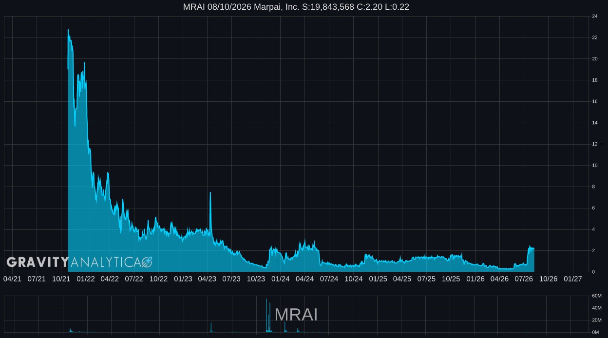Select the '07/26' date axis label
The height and width of the screenshot is (338, 608).
524,279
